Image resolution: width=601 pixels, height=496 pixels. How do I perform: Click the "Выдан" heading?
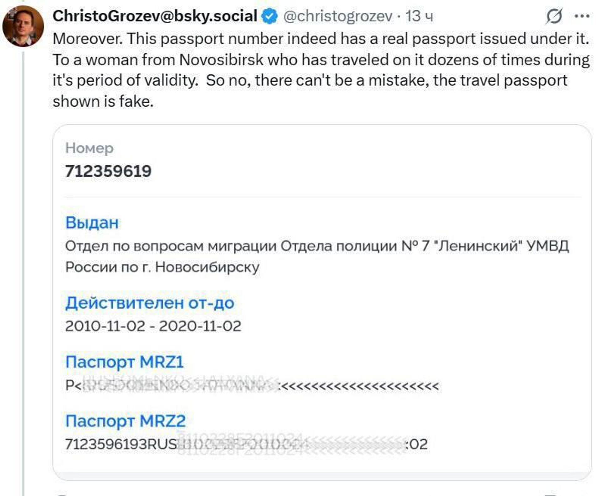pyautogui.click(x=92, y=223)
